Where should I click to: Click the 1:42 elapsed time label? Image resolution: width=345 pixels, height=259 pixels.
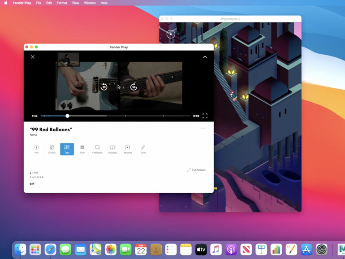tap(34, 116)
